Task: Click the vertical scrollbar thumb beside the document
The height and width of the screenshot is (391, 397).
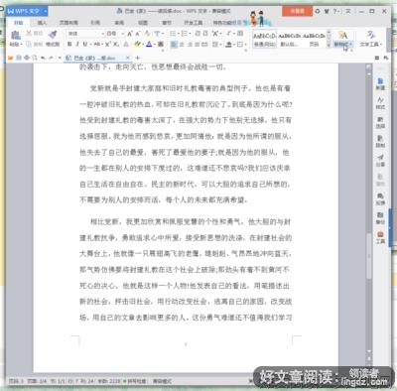Action: [x=369, y=255]
